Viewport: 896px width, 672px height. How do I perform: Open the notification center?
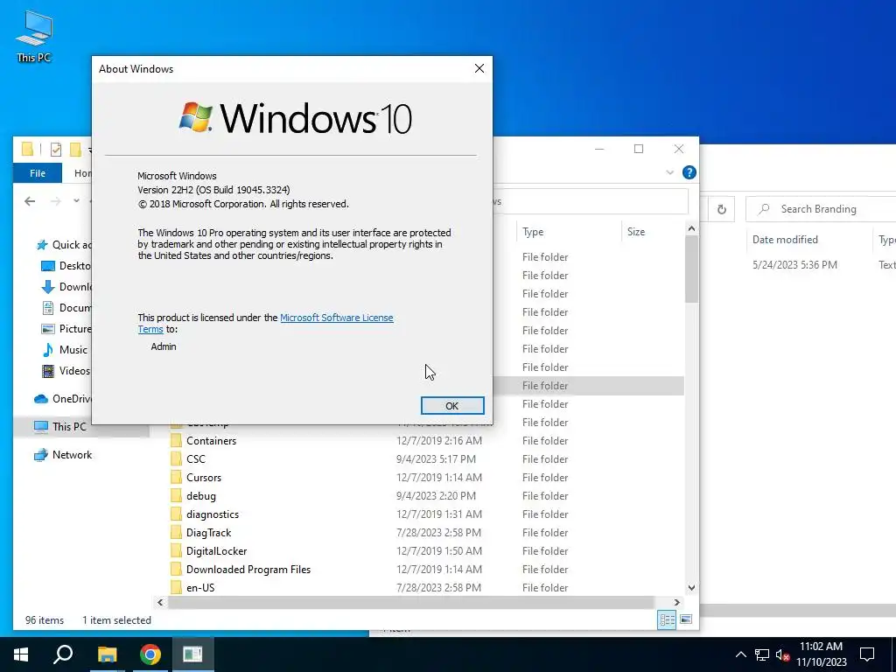tap(867, 654)
